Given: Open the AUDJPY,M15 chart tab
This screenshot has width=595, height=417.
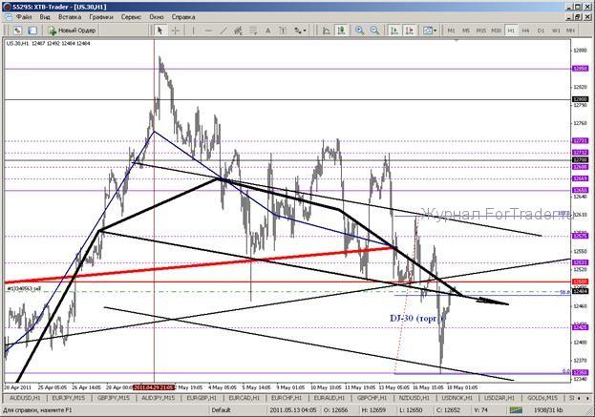Looking at the screenshot, I should (159, 398).
